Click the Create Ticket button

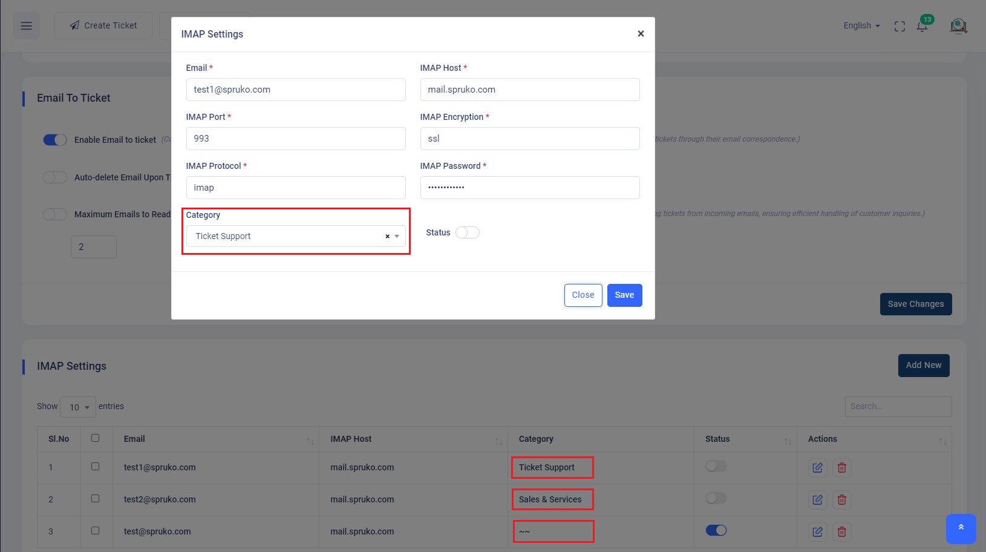point(103,25)
